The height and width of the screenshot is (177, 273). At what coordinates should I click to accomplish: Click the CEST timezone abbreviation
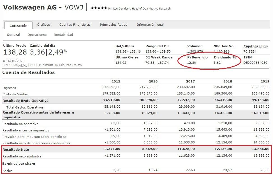(x=23, y=65)
